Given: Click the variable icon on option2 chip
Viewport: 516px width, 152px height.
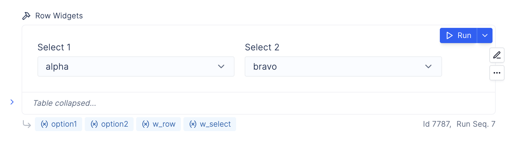Looking at the screenshot, I should (x=94, y=124).
